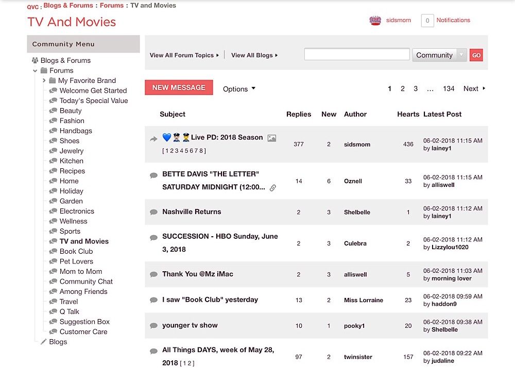Image resolution: width=515 pixels, height=368 pixels.
Task: Collapse the Forums tree node
Action: pyautogui.click(x=35, y=71)
